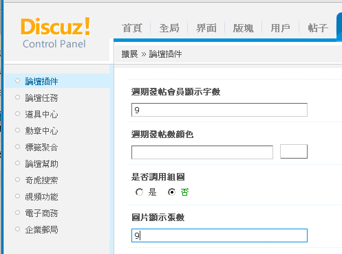Select the 否 radio button
This screenshot has width=342, height=254.
[171, 192]
